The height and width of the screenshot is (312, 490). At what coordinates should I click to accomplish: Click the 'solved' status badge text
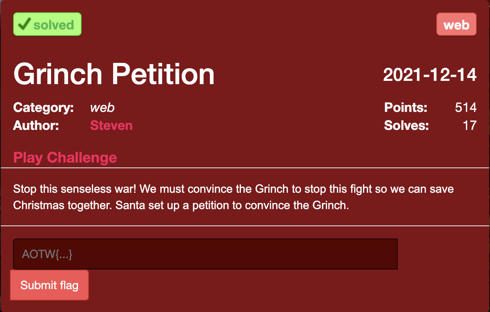(x=53, y=25)
